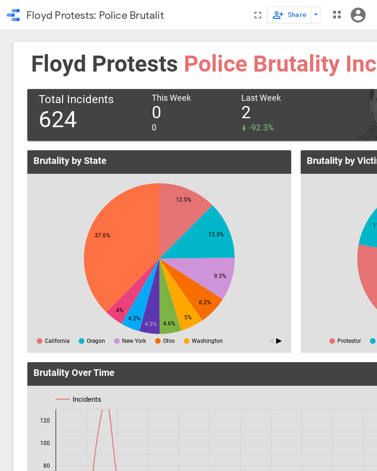Click the 12.3% teal pie slice
The image size is (377, 471).
pyautogui.click(x=214, y=233)
